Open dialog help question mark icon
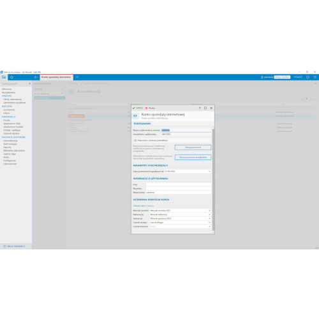 pyautogui.click(x=200, y=108)
